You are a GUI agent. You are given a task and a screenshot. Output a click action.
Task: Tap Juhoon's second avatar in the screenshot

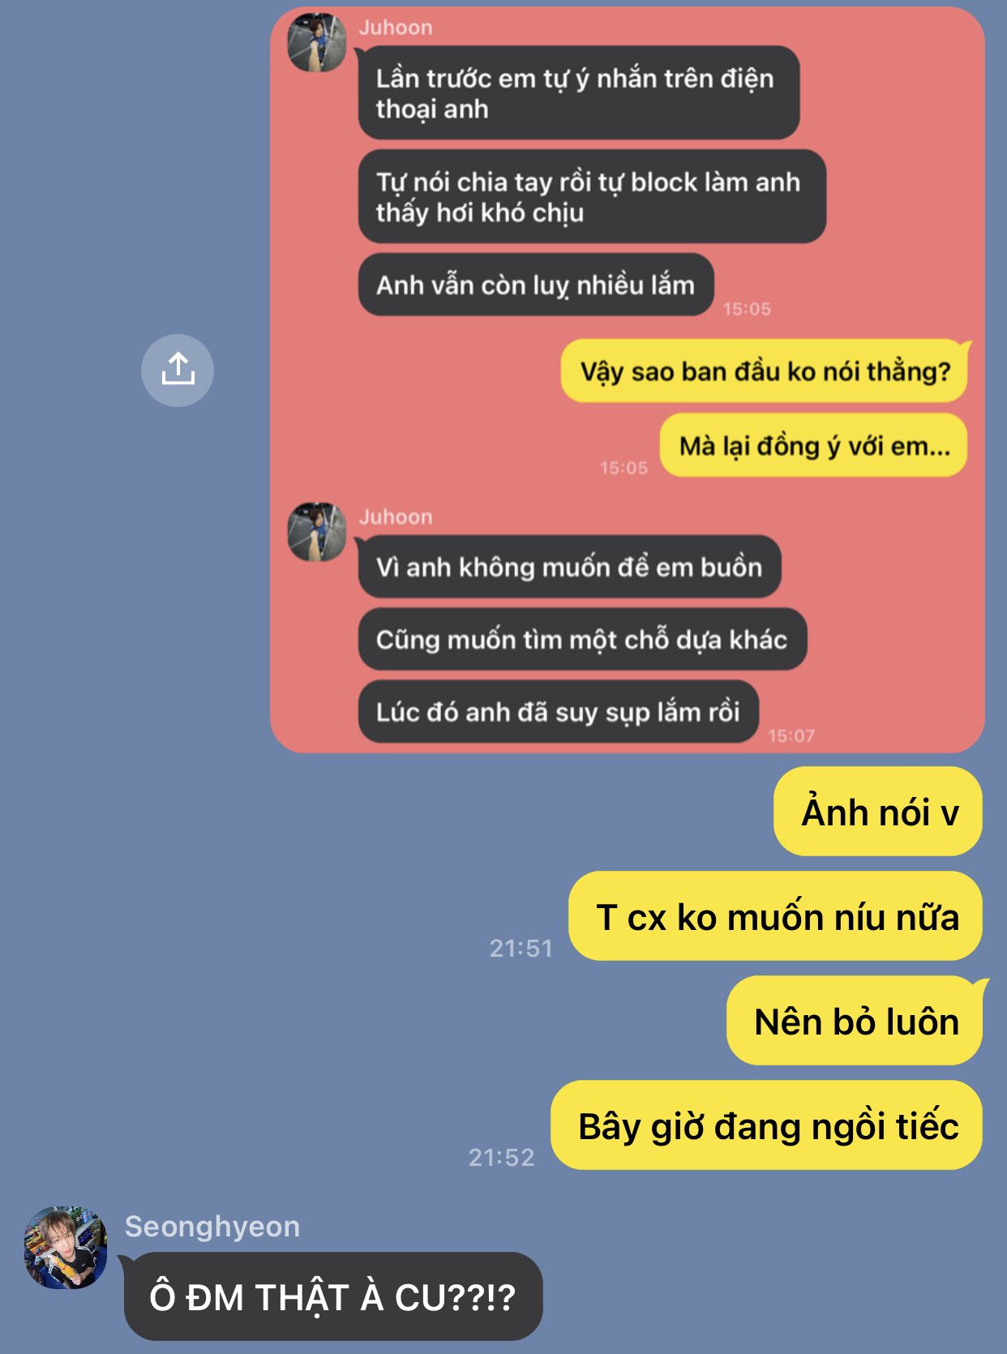tap(317, 532)
